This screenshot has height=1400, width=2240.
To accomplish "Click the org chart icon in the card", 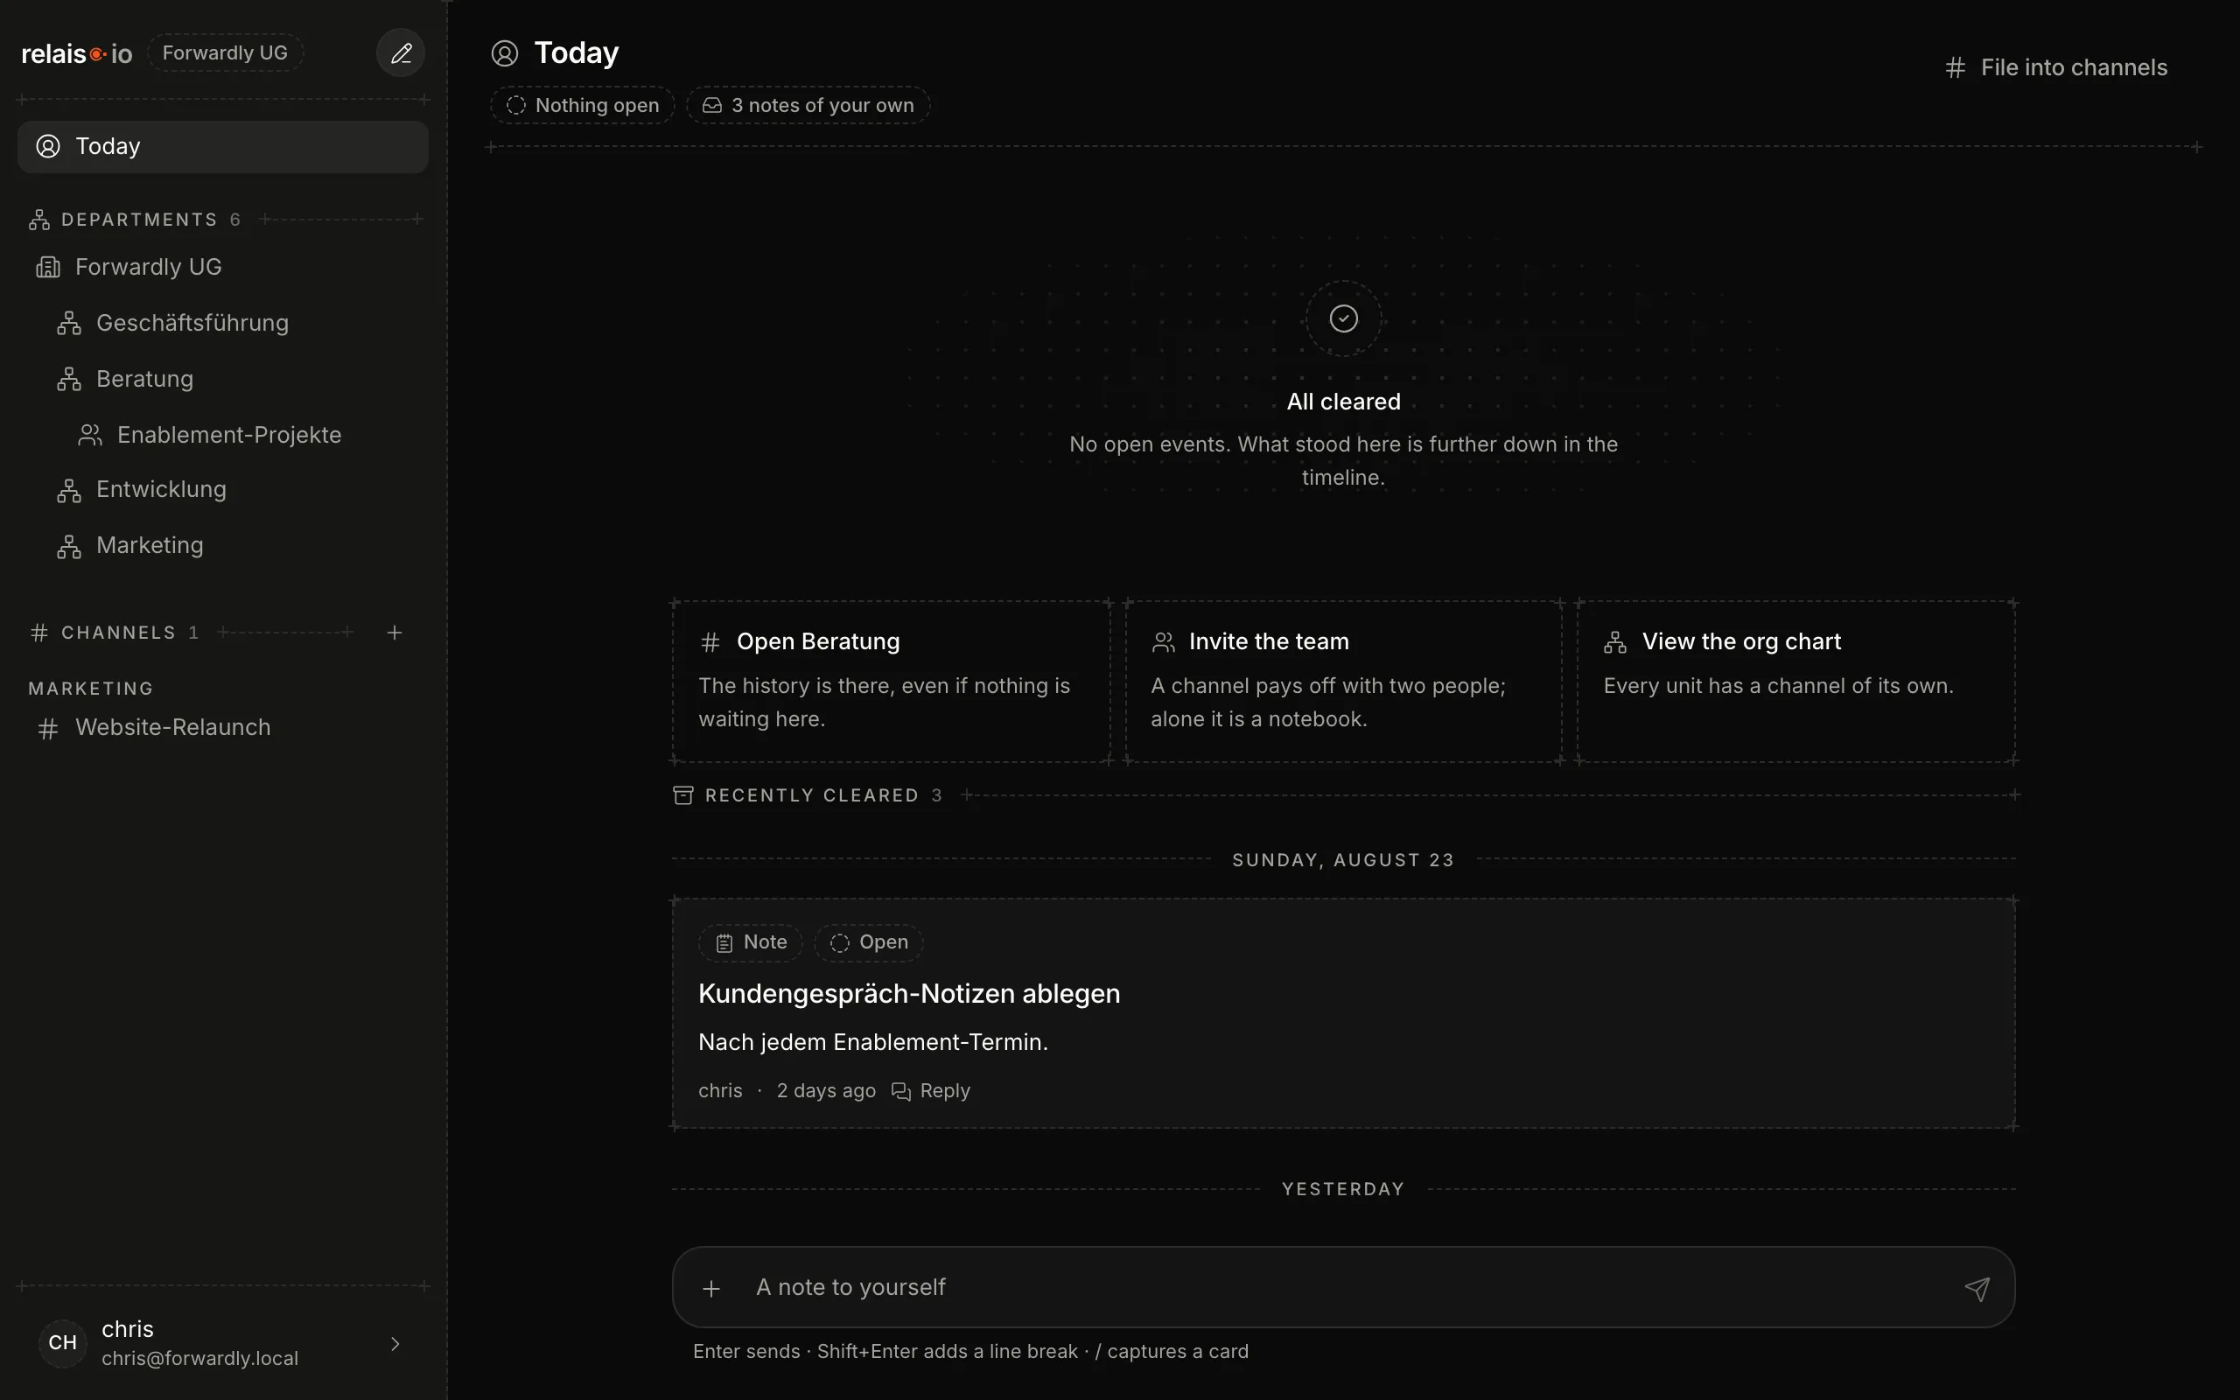I will (x=1615, y=641).
